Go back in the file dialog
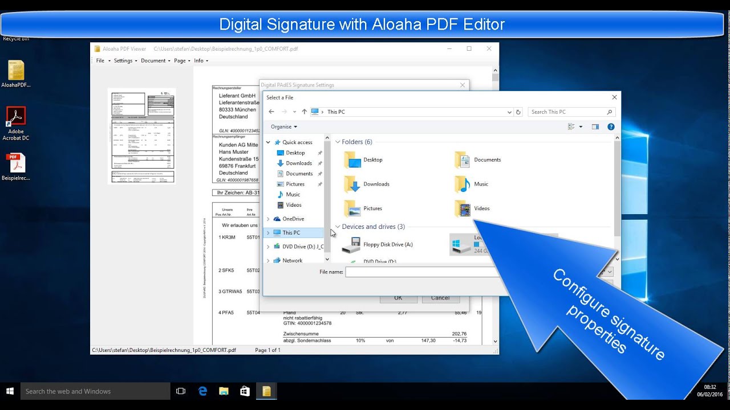Viewport: 730px width, 410px height. 271,112
